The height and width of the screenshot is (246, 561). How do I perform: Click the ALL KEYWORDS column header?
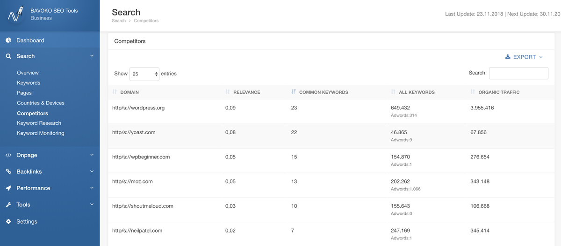point(417,92)
